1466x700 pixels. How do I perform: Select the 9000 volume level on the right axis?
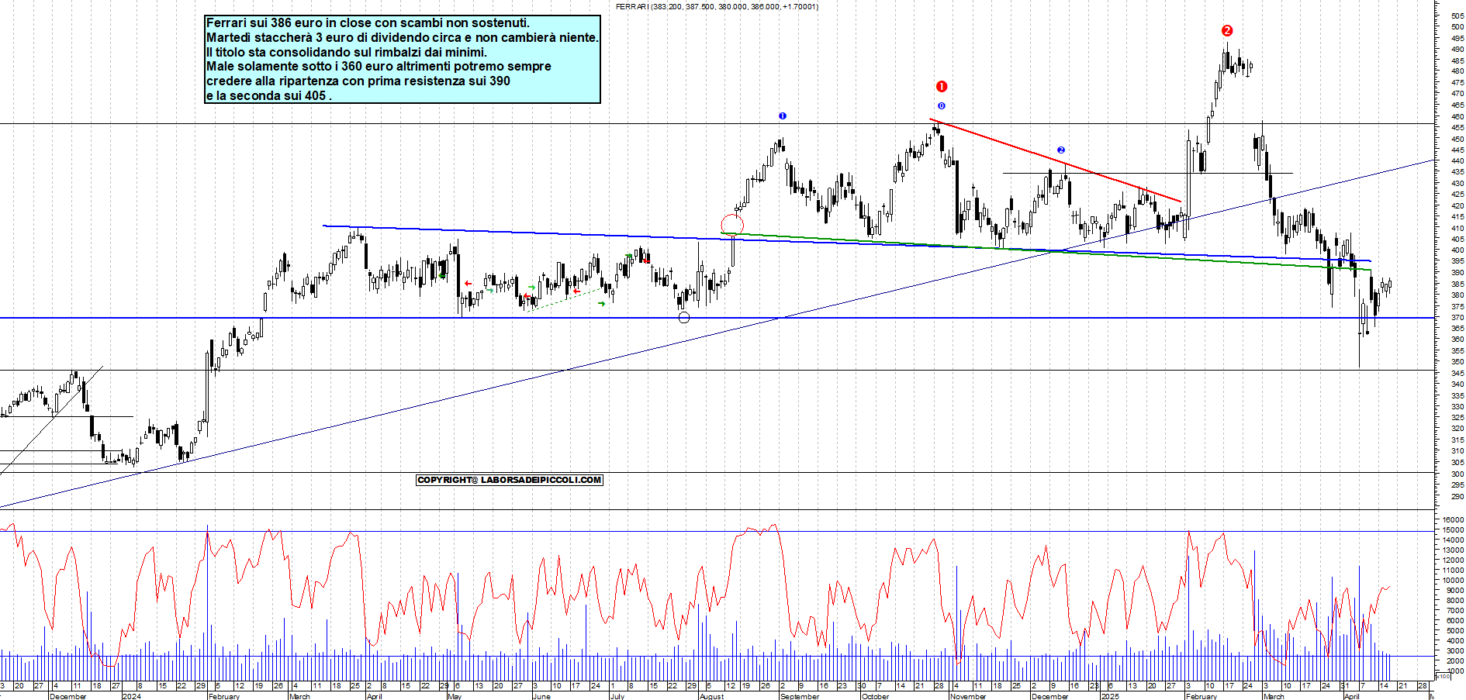point(1455,591)
